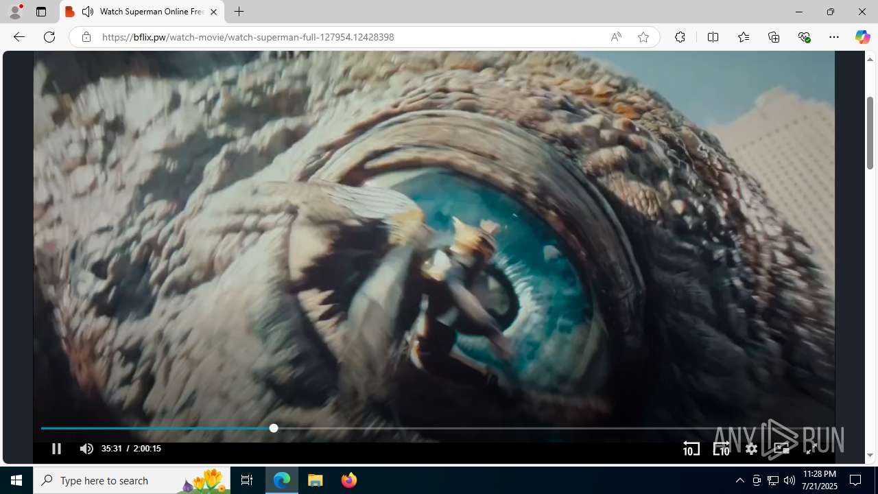Open Browser essentials
878x494 pixels.
point(804,37)
